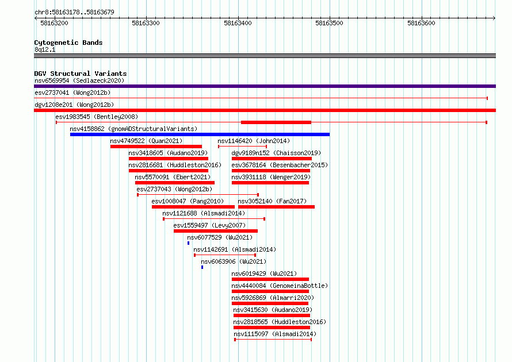Open the nsv1121688 (Alsmadi2014) label
512x362 pixels.
pos(204,213)
